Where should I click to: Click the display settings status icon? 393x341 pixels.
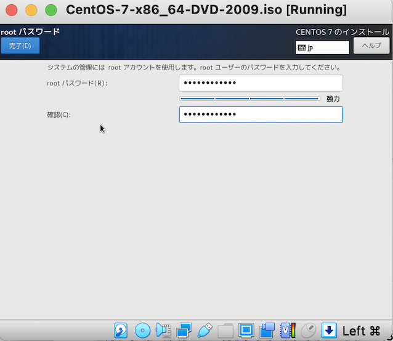click(x=246, y=331)
